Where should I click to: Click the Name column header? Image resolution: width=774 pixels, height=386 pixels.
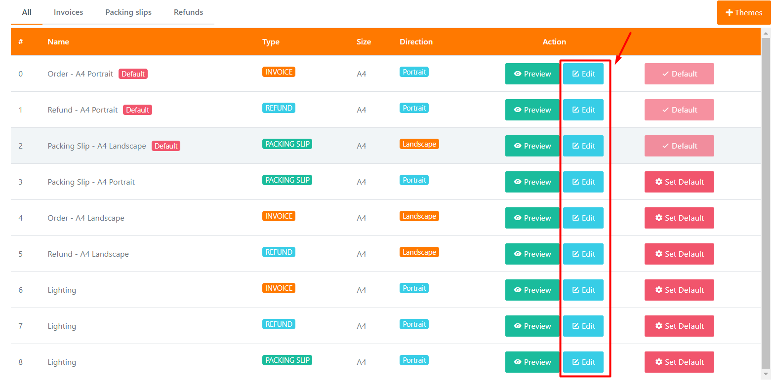[58, 42]
